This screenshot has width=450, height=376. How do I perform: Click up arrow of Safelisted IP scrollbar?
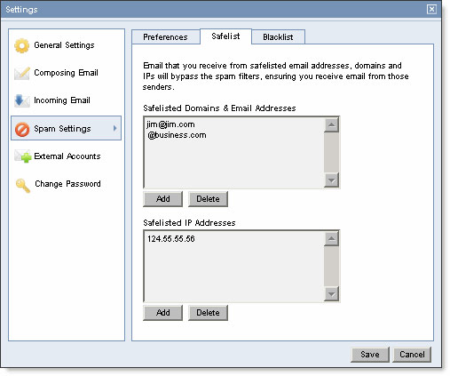point(331,238)
